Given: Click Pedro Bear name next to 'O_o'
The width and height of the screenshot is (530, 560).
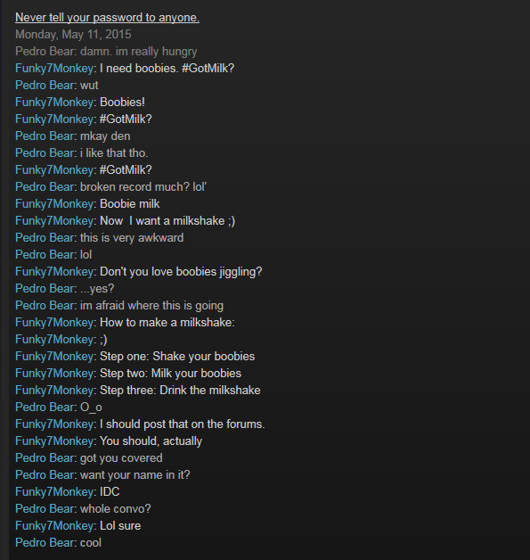Looking at the screenshot, I should pyautogui.click(x=45, y=408).
